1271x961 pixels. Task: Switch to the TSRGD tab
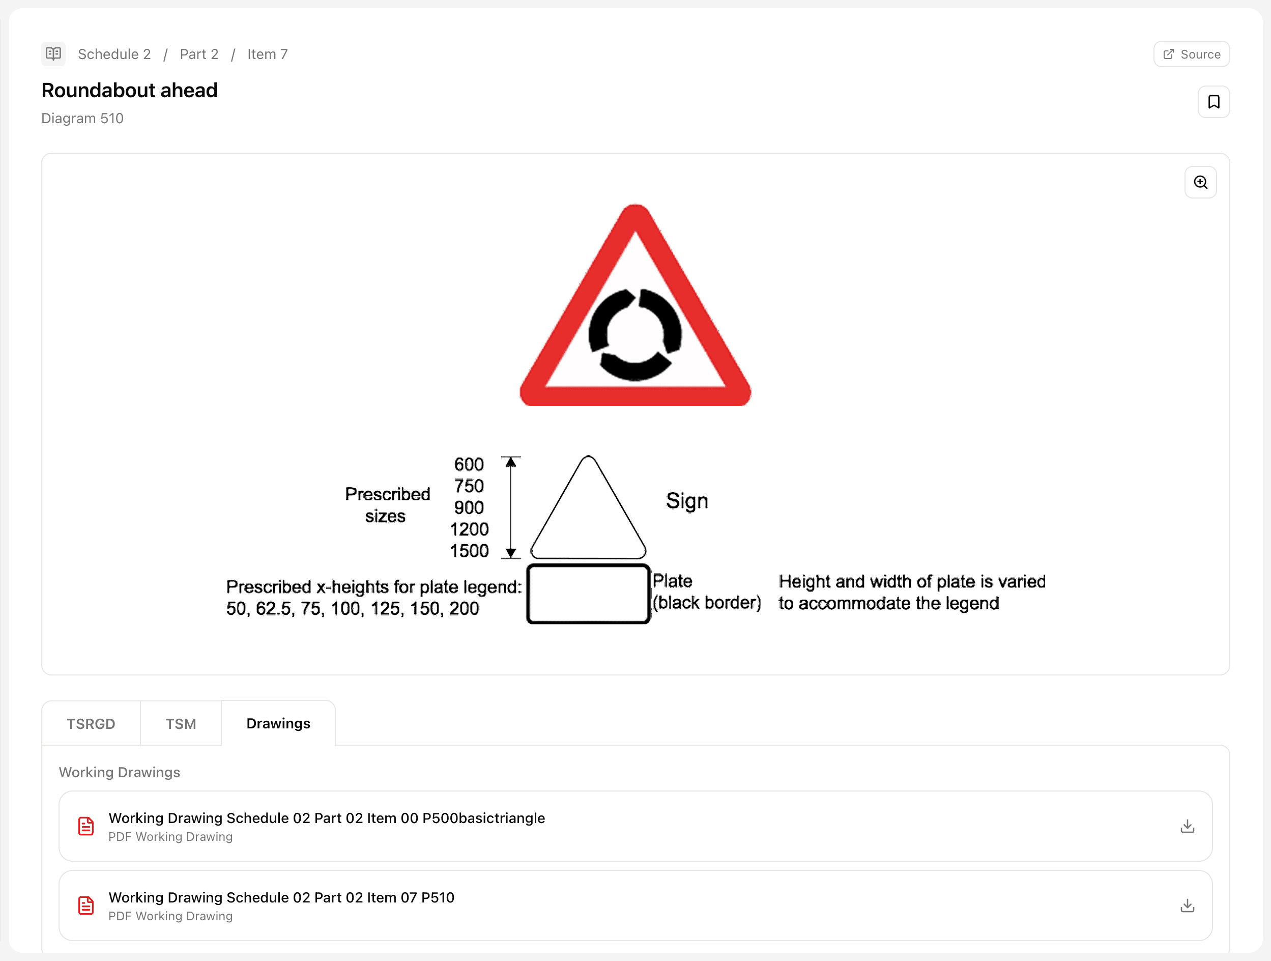[x=92, y=723]
